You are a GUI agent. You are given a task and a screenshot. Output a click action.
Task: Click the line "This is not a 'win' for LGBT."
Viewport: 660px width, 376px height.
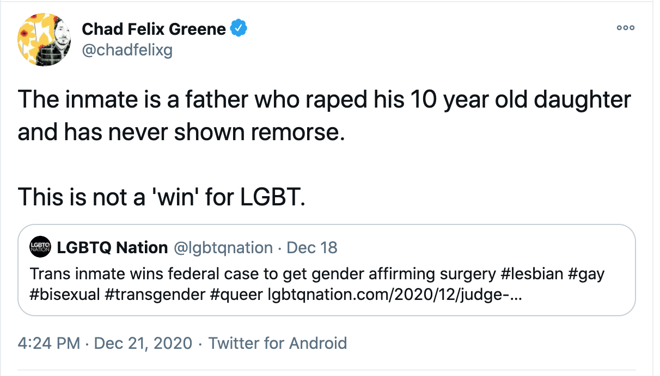pyautogui.click(x=162, y=196)
